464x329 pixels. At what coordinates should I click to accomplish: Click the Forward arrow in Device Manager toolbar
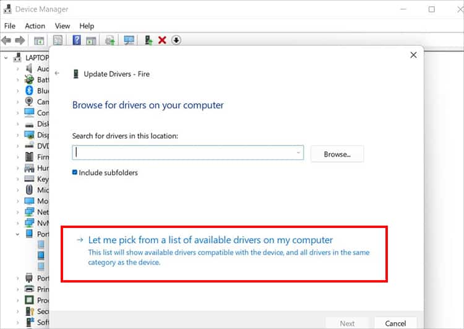(20, 40)
